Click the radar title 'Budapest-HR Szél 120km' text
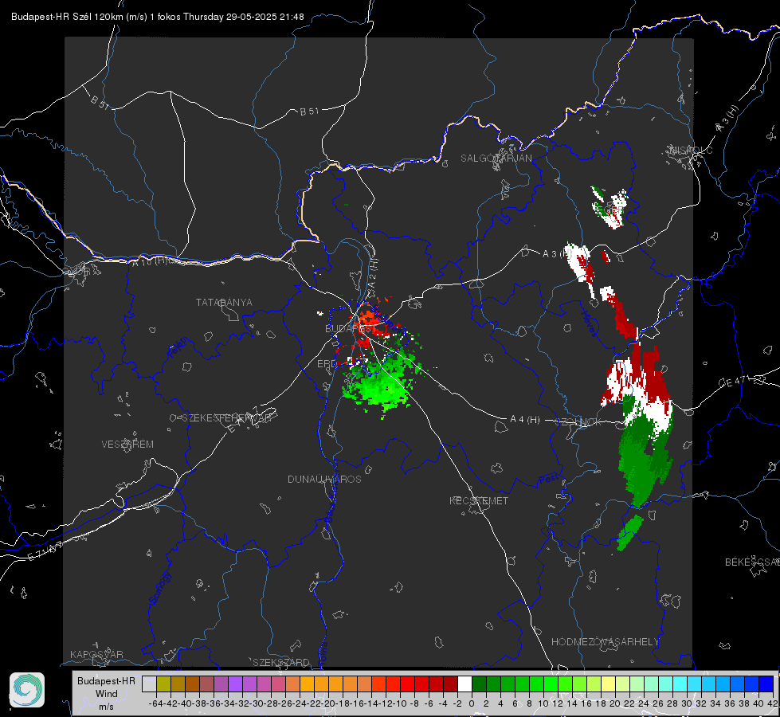The height and width of the screenshot is (717, 780). [67, 17]
